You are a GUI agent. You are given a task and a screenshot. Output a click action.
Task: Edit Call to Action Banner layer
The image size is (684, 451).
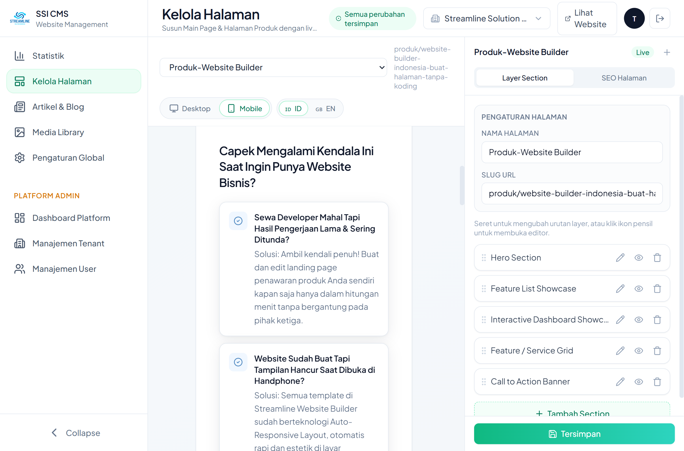(x=620, y=382)
